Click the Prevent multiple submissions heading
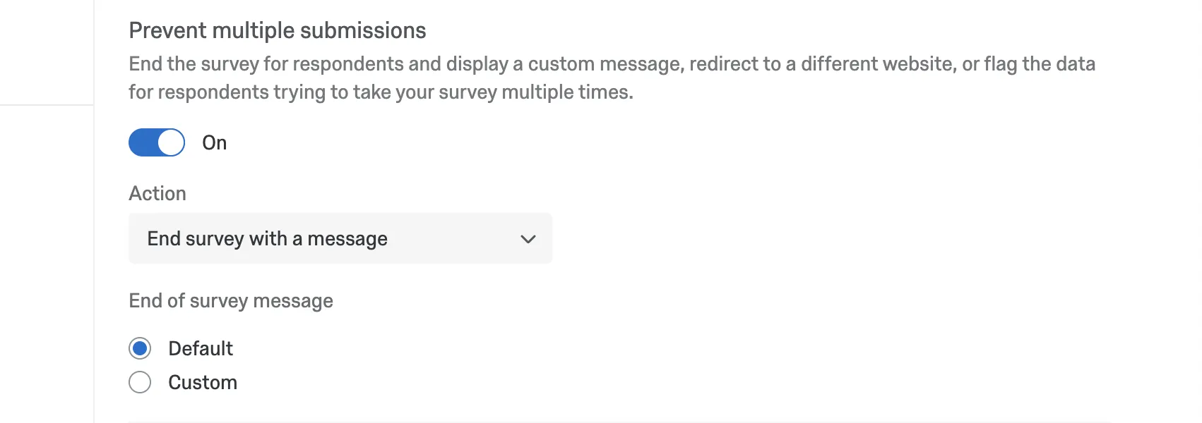The height and width of the screenshot is (423, 1202). pyautogui.click(x=278, y=30)
